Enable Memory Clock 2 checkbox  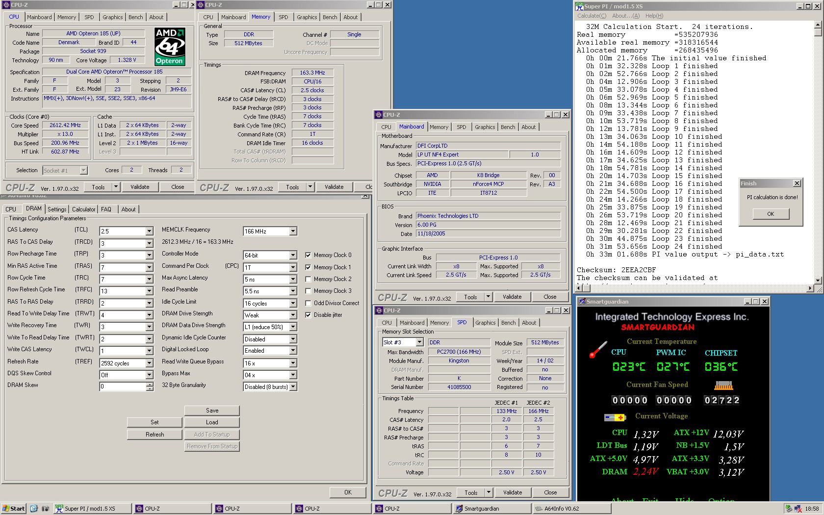308,279
